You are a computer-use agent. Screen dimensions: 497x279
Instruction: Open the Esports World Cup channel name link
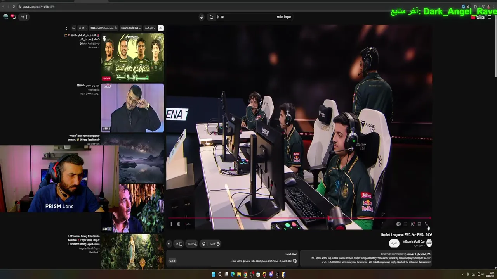tap(414, 242)
